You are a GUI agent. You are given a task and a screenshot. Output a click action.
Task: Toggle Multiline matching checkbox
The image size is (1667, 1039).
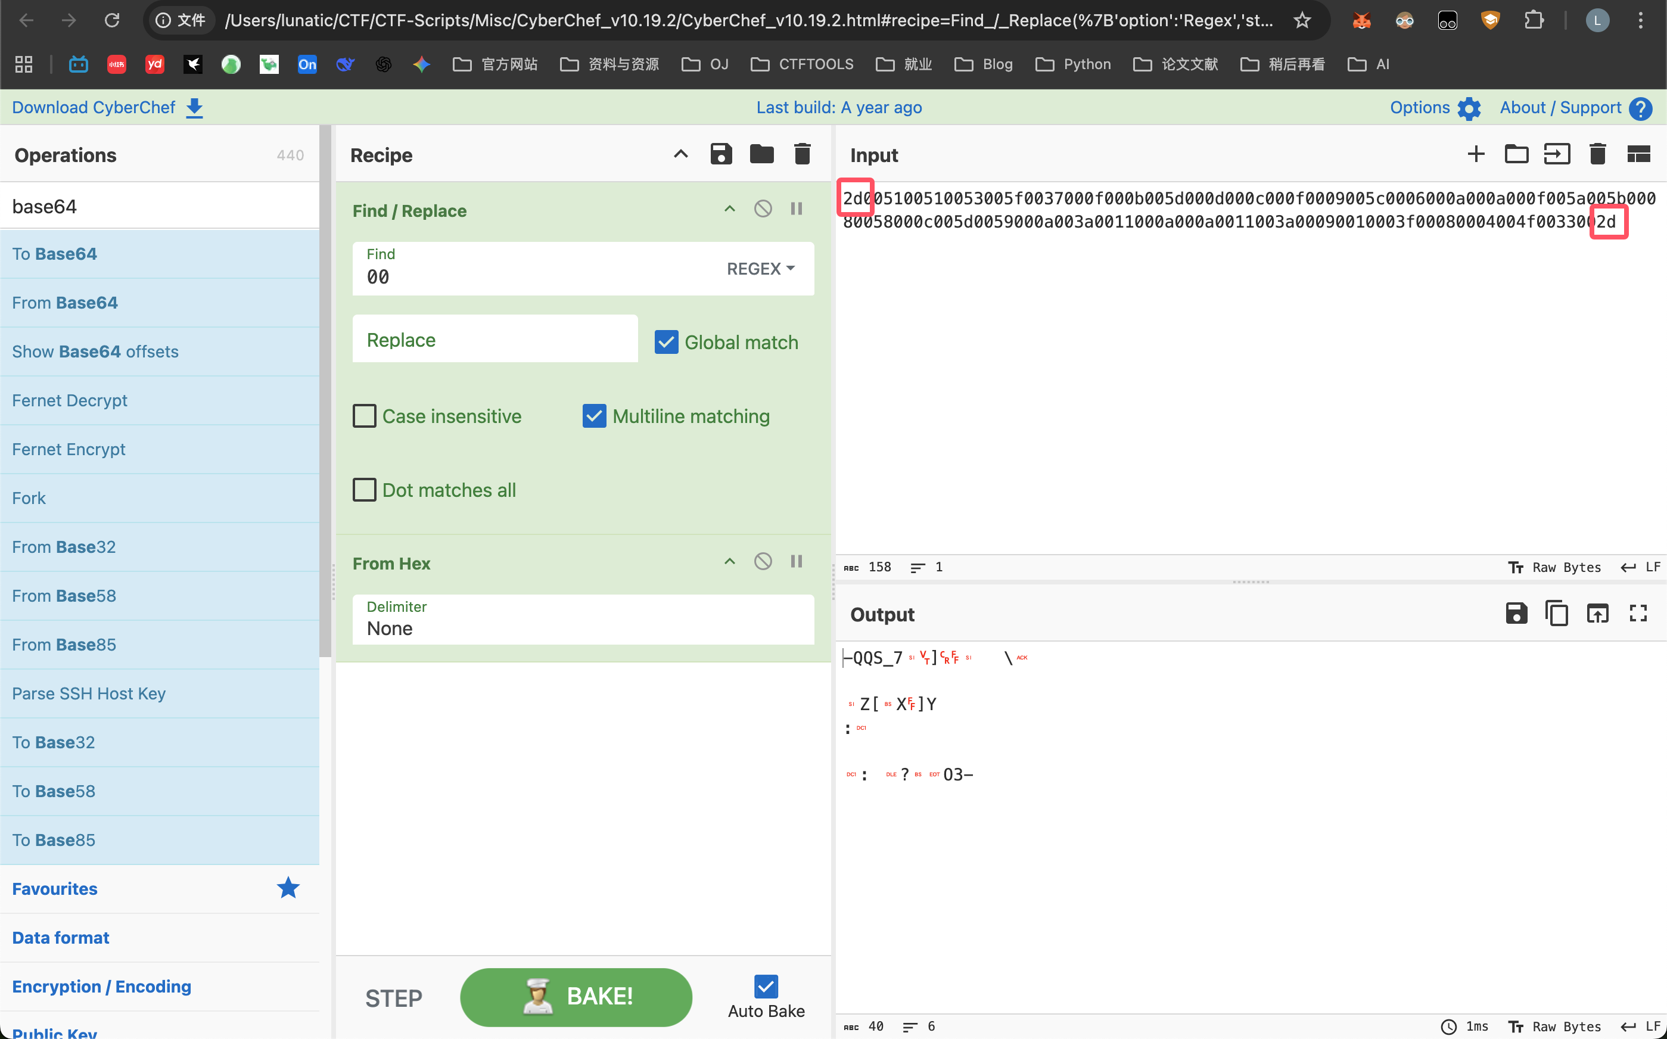pos(595,416)
